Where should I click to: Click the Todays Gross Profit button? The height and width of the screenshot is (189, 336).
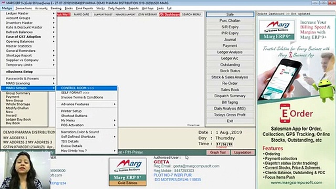click(x=230, y=115)
